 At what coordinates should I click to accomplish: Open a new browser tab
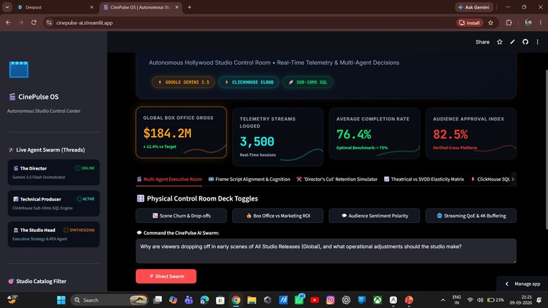tap(190, 7)
